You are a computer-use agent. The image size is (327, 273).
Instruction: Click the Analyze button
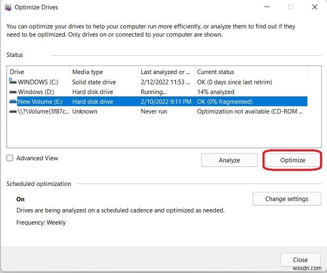pos(229,160)
